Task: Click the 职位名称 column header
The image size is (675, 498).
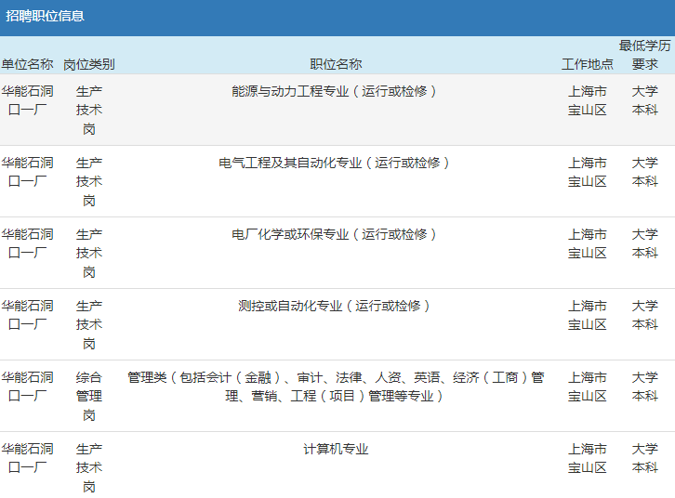Action: tap(336, 64)
